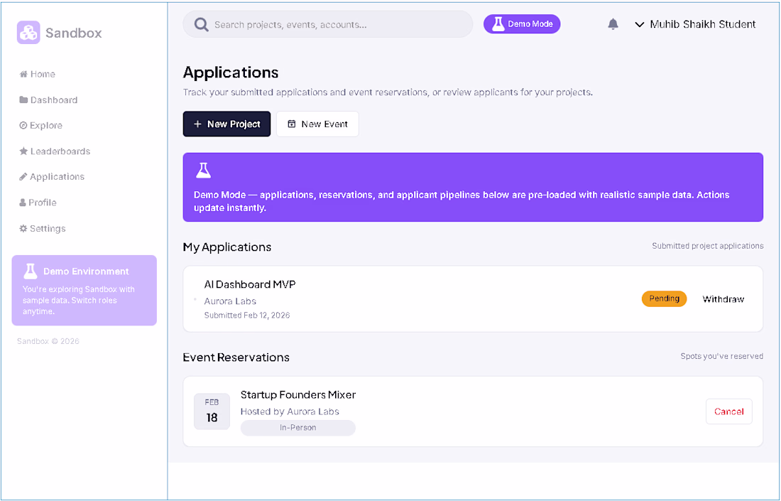
Task: Click the Leaderboards star icon
Action: coord(23,151)
